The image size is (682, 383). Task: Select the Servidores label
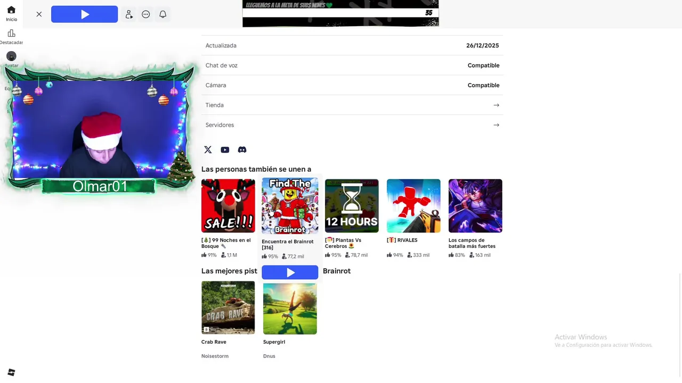[220, 125]
